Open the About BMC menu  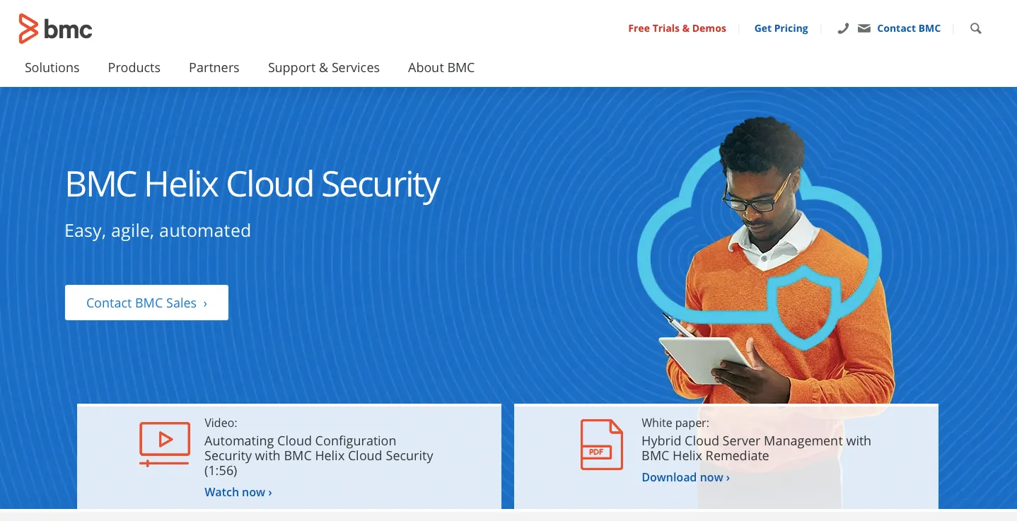click(x=441, y=68)
